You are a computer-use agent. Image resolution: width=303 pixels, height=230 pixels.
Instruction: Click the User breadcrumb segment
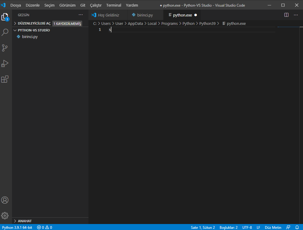click(x=119, y=23)
